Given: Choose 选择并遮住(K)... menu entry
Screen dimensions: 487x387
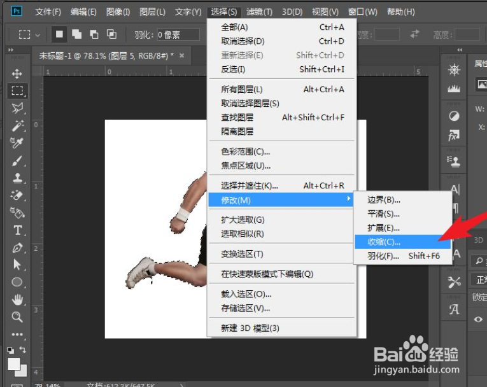Looking at the screenshot, I should pos(282,186).
